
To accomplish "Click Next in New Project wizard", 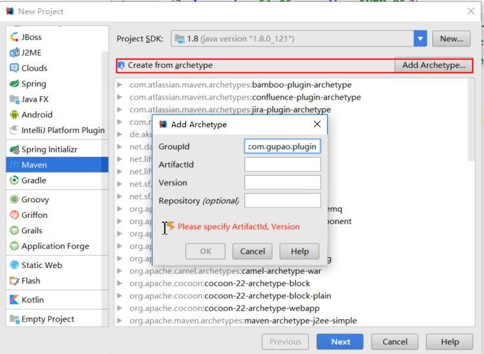I will coord(340,342).
